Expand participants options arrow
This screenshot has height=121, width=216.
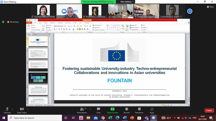click(x=90, y=109)
